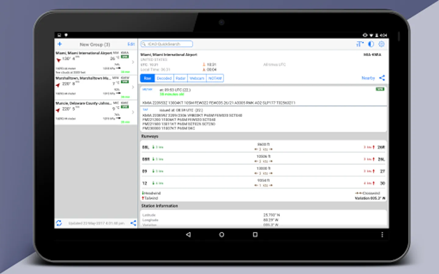Image resolution: width=439 pixels, height=274 pixels.
Task: Click the green flight category badge in METAR card
Action: pyautogui.click(x=380, y=89)
